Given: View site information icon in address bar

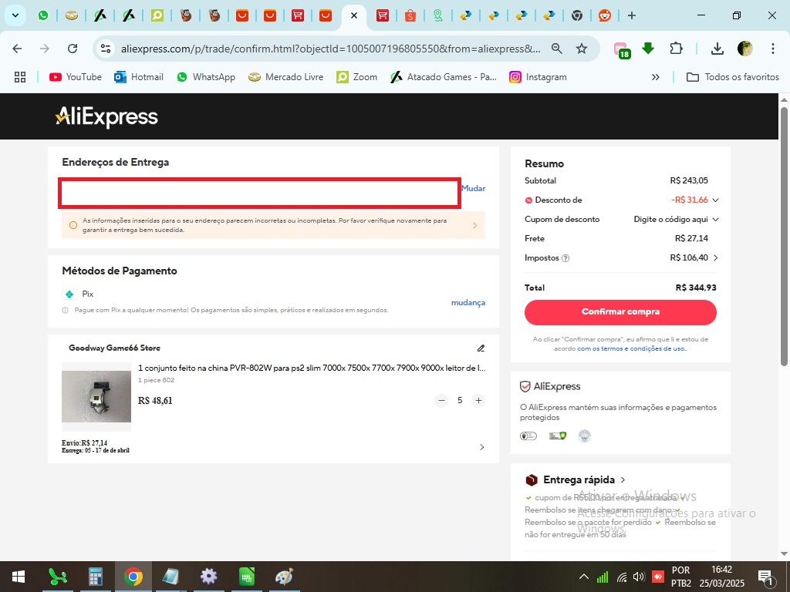Looking at the screenshot, I should (106, 49).
